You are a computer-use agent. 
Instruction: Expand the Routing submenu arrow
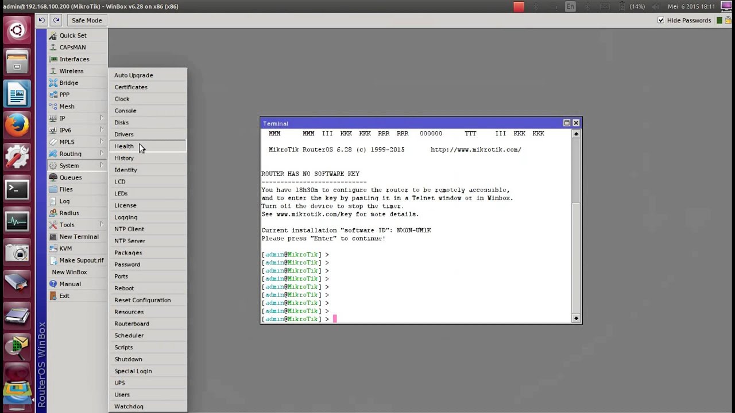click(102, 154)
